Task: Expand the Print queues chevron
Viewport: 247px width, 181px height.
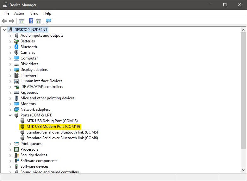Action: click(10, 144)
